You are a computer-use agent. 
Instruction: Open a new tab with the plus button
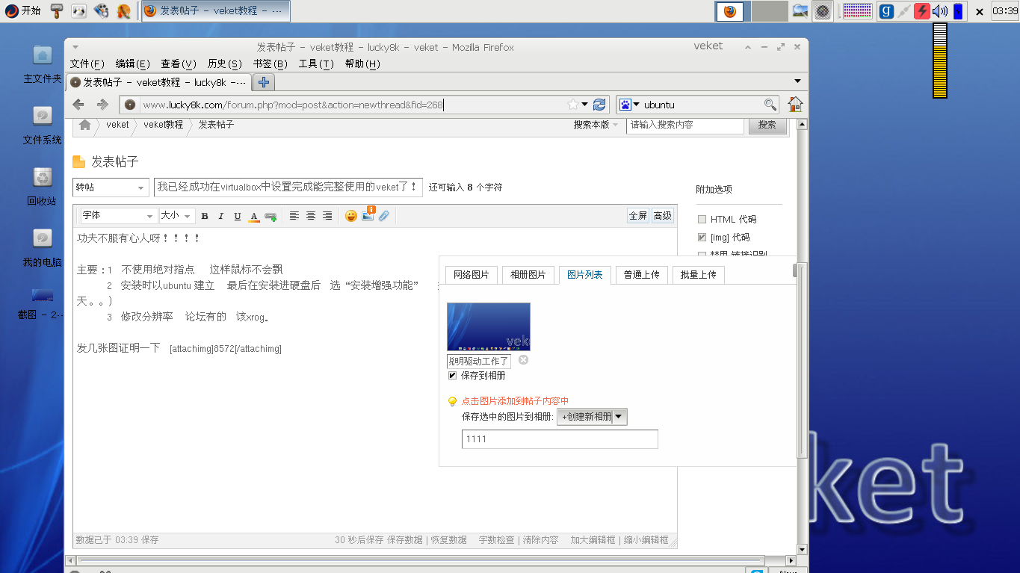264,82
